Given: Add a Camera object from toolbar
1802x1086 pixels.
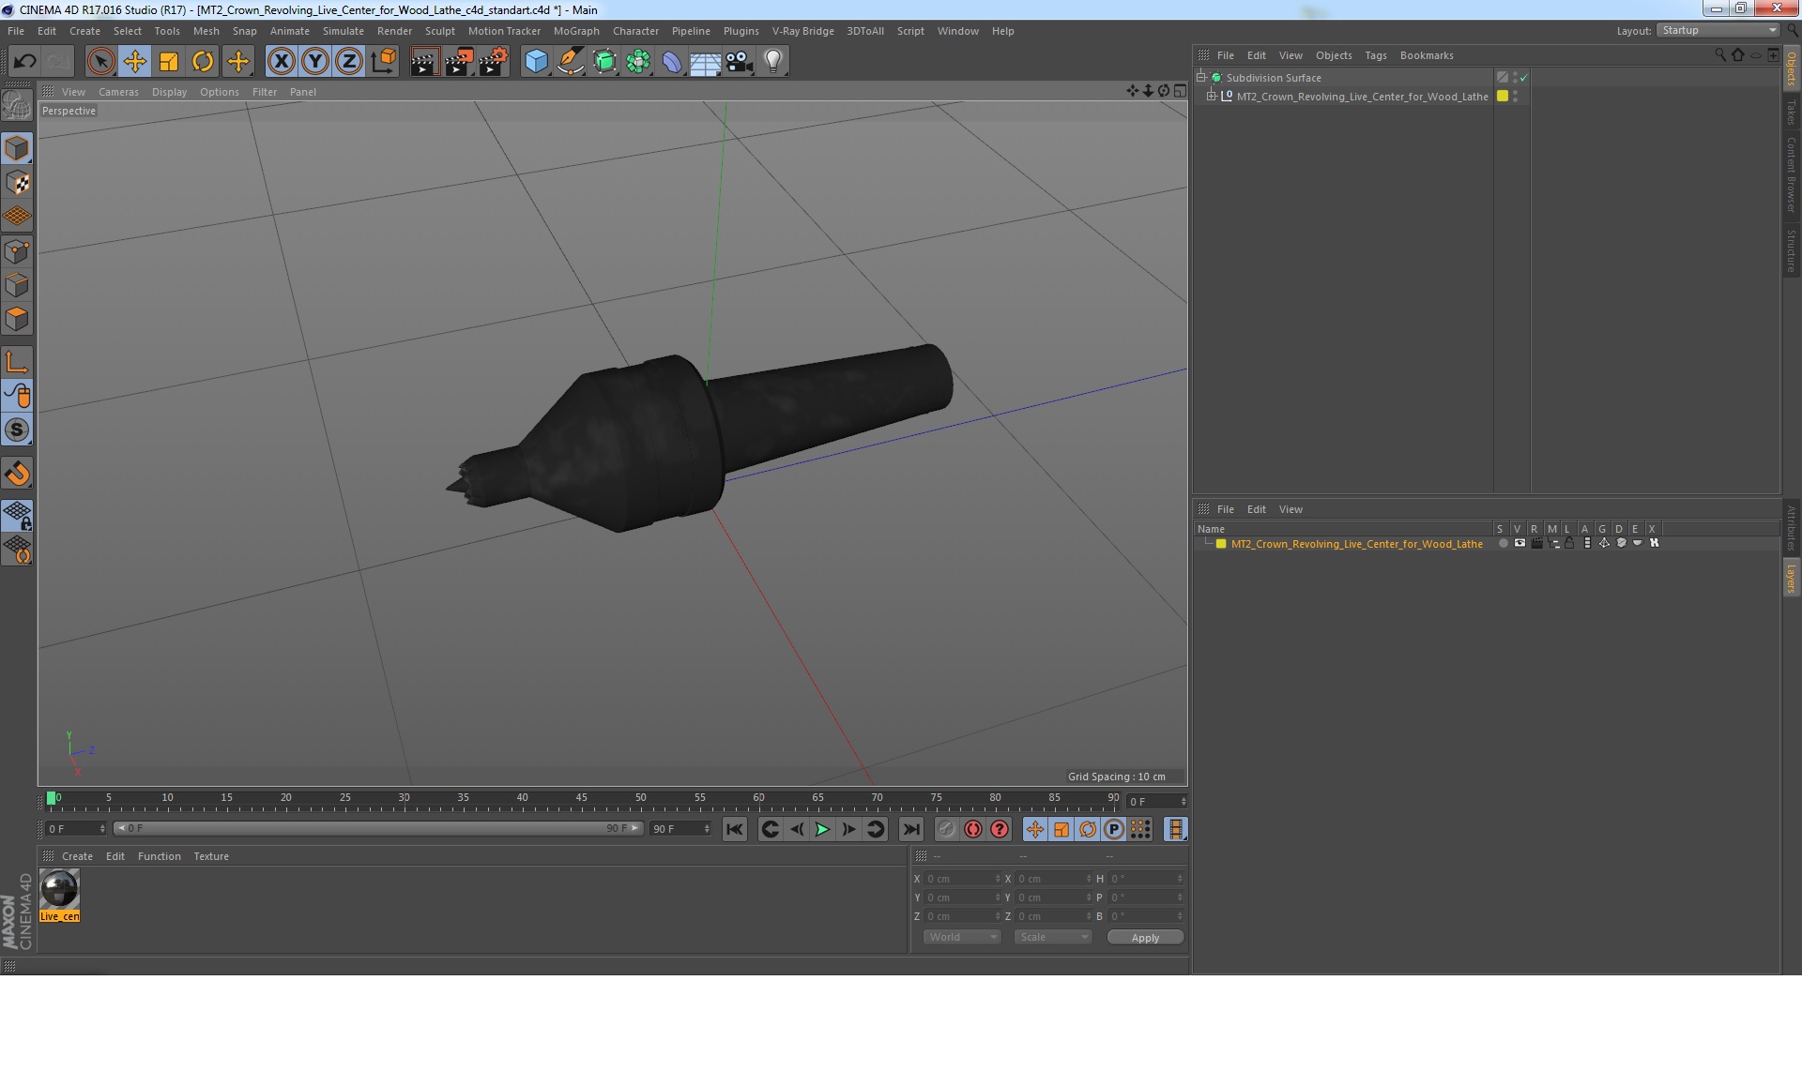Looking at the screenshot, I should pyautogui.click(x=739, y=62).
